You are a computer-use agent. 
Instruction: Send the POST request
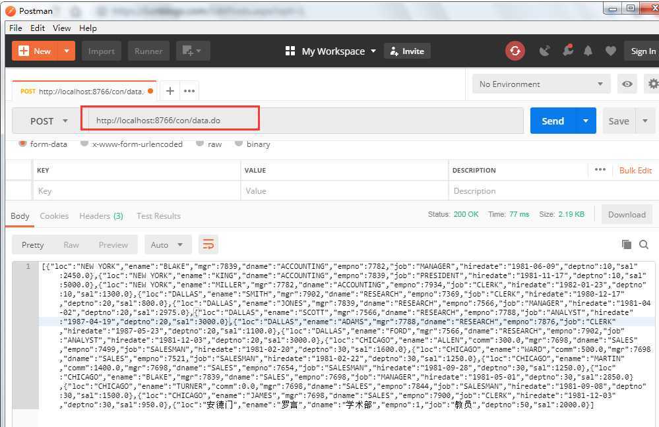click(553, 121)
